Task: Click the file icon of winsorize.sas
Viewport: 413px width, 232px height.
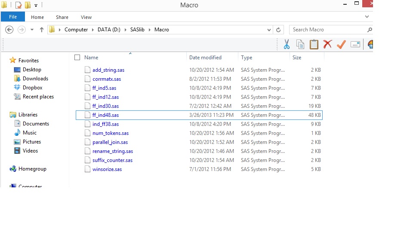Action: [x=87, y=169]
